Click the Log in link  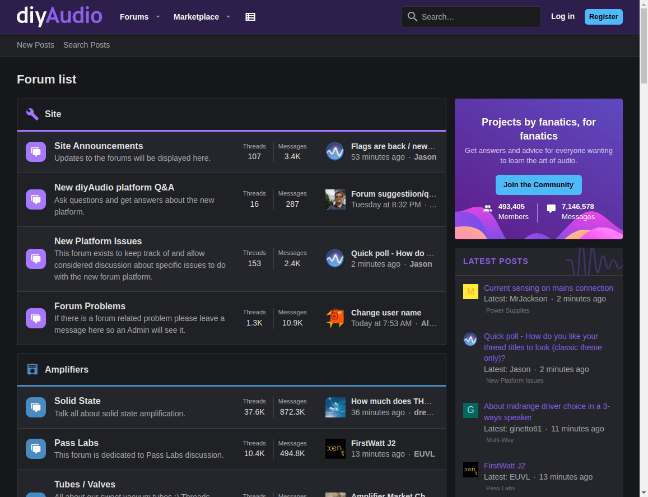coord(562,17)
